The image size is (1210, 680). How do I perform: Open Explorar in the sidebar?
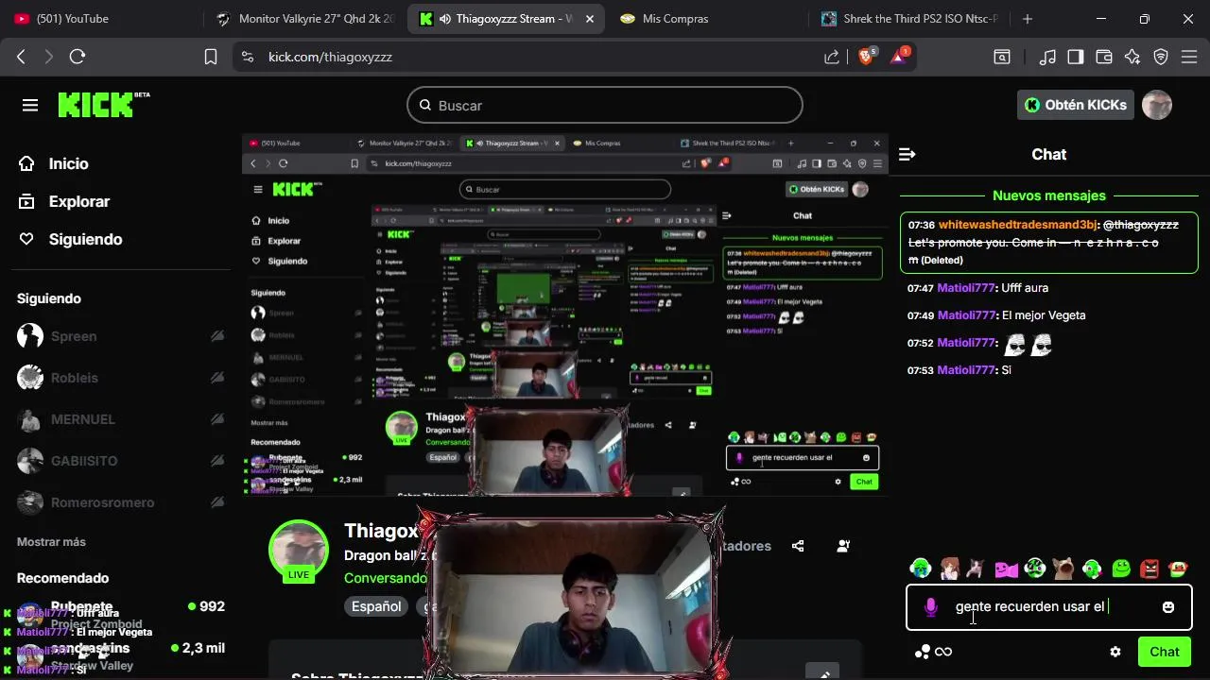(x=64, y=201)
